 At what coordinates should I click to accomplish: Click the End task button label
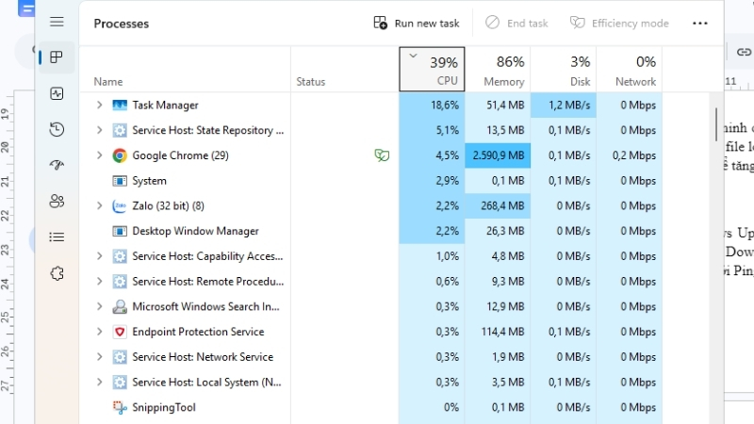(x=528, y=23)
